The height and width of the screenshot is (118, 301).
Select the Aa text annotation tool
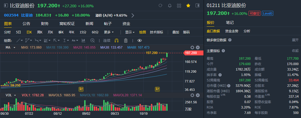tap(74, 40)
